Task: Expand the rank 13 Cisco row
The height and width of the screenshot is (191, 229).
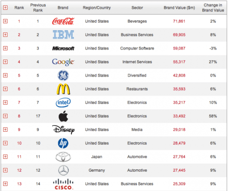Action: pyautogui.click(x=5, y=184)
